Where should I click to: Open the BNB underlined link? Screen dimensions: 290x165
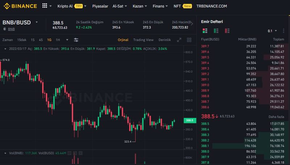pos(11,29)
